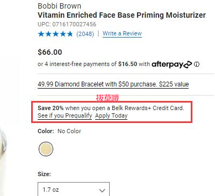Open the 1.7 oz size dropdown

click(74, 189)
